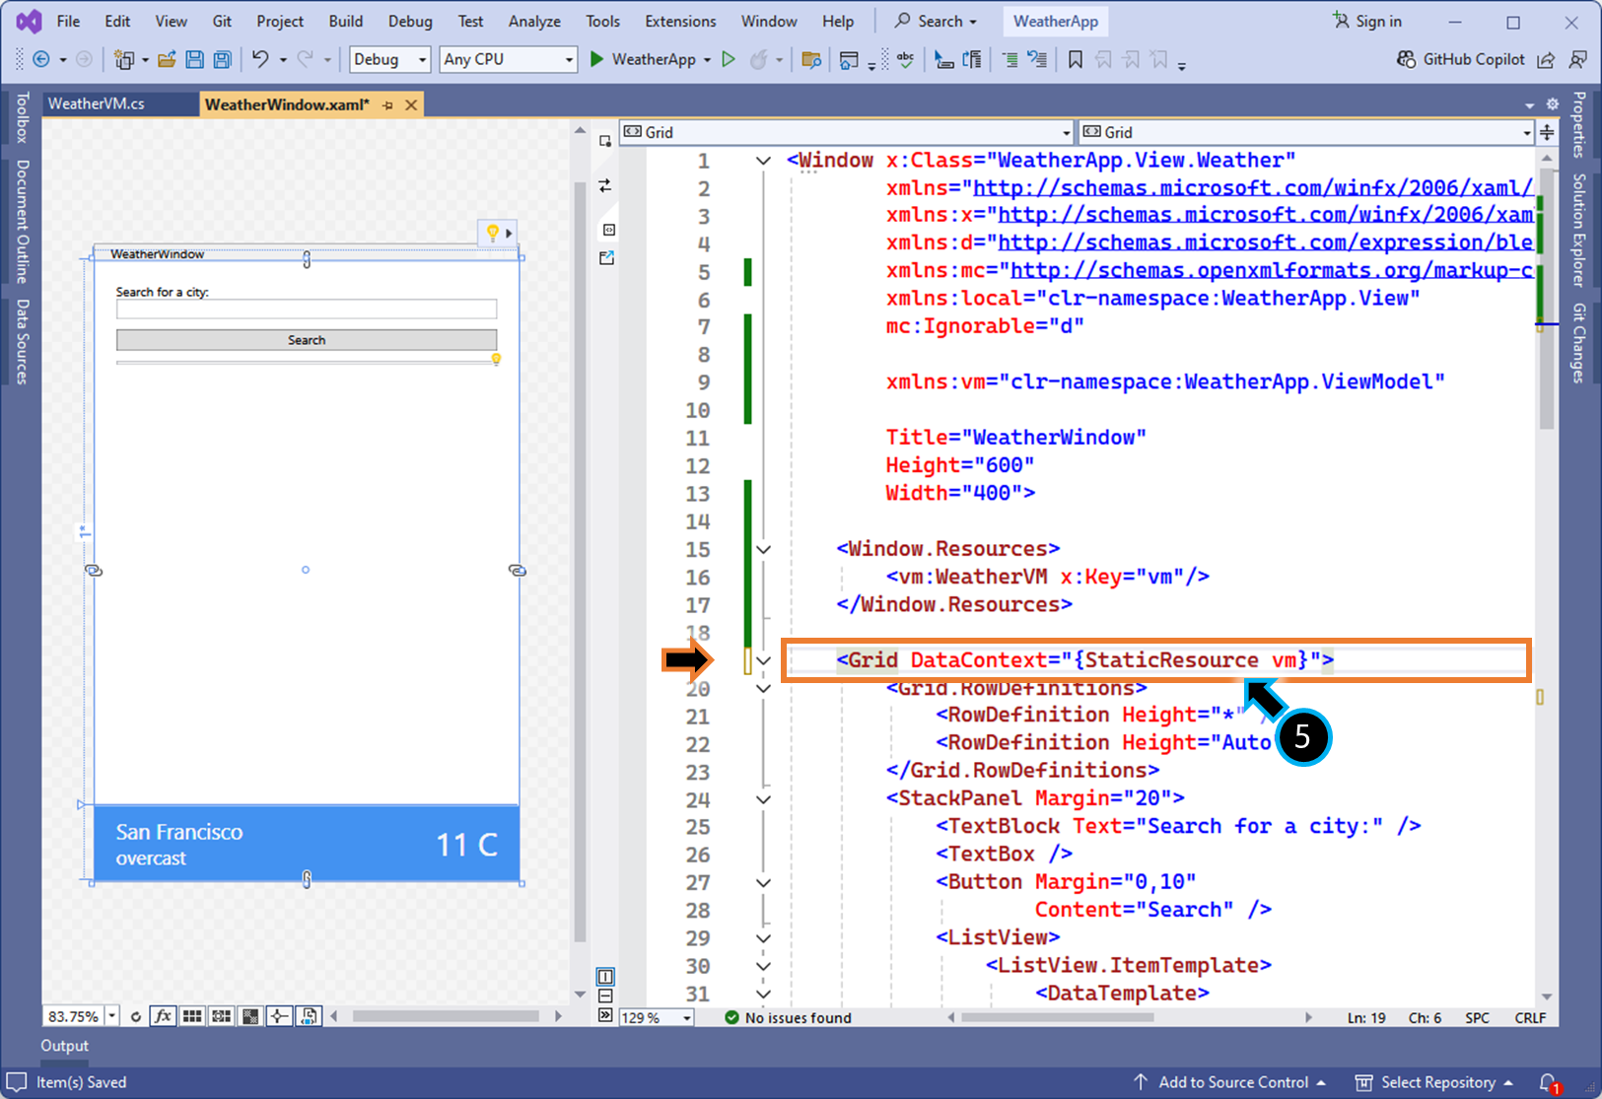Collapse pane with double chevron icon
This screenshot has width=1602, height=1099.
605,1015
